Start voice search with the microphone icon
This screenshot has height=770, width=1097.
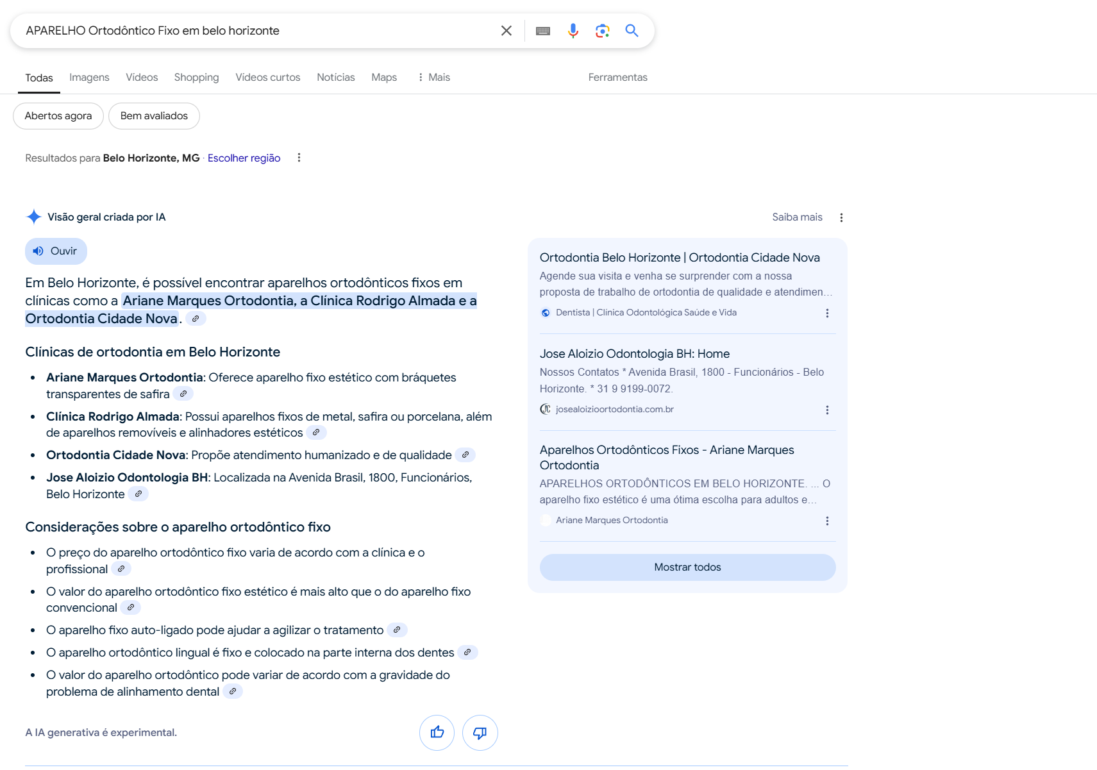pos(573,31)
